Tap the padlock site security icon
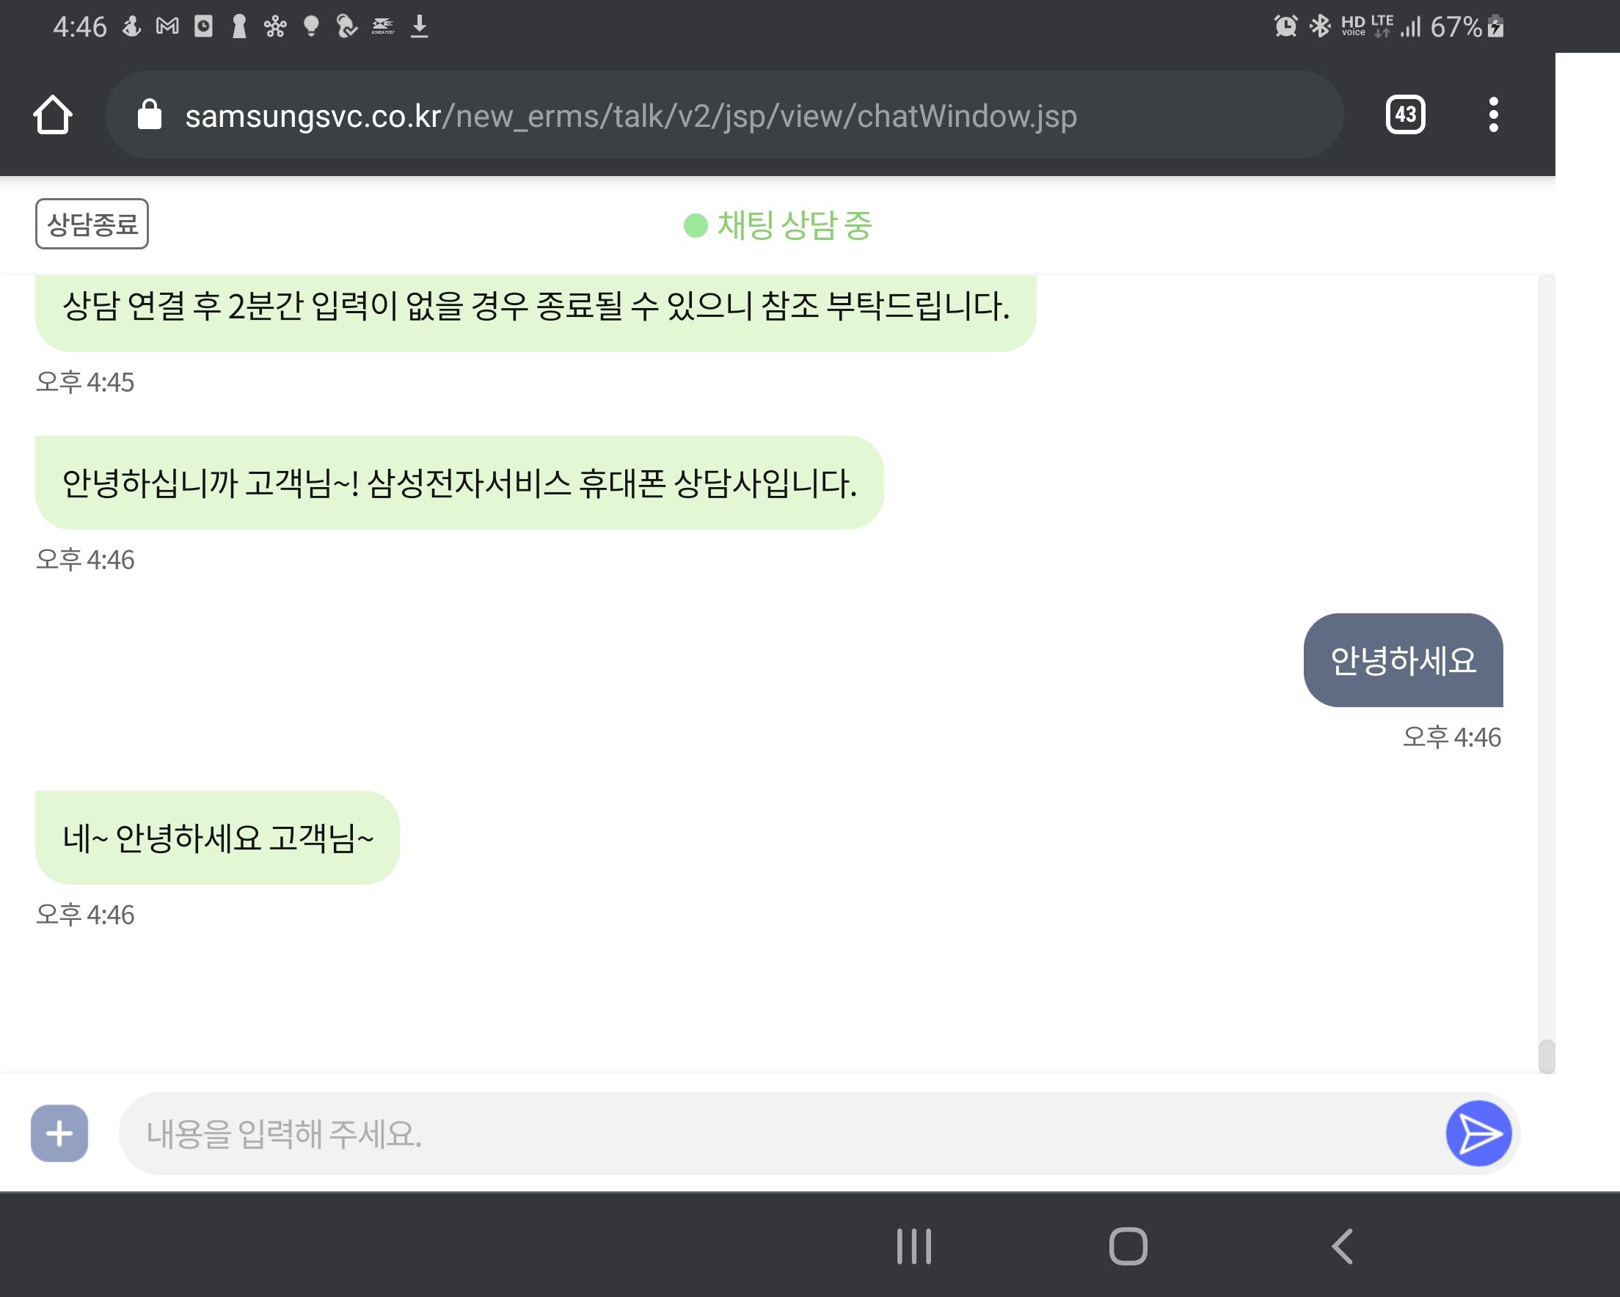This screenshot has height=1297, width=1620. point(150,115)
